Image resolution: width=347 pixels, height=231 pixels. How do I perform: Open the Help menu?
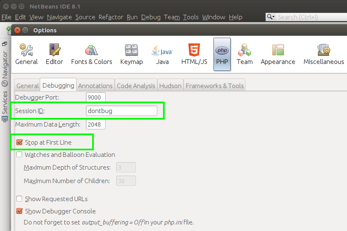(x=236, y=17)
